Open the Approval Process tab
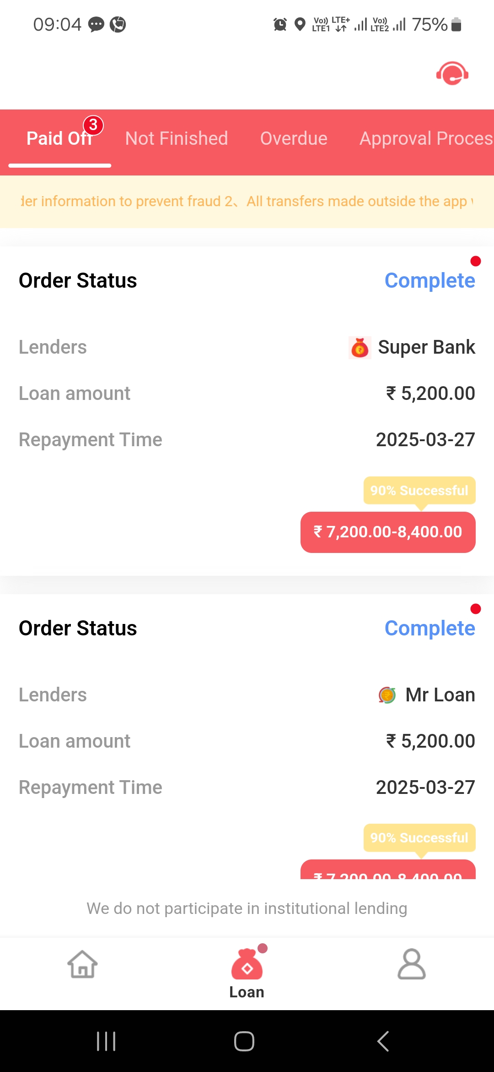The height and width of the screenshot is (1072, 494). coord(425,139)
